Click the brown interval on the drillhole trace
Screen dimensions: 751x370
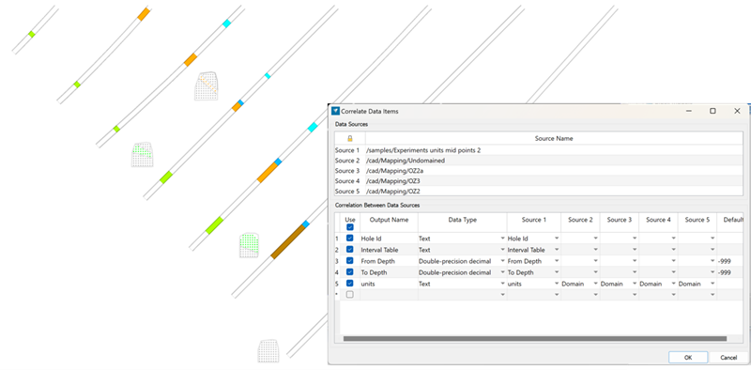click(288, 242)
